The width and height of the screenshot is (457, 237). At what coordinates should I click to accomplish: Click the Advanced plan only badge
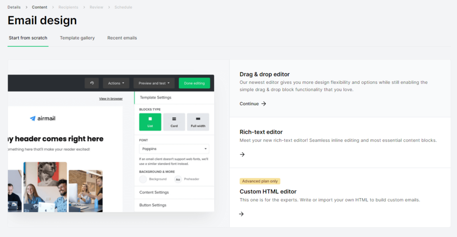tap(260, 181)
